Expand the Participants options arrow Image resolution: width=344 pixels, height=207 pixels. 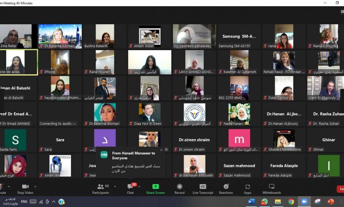115,186
